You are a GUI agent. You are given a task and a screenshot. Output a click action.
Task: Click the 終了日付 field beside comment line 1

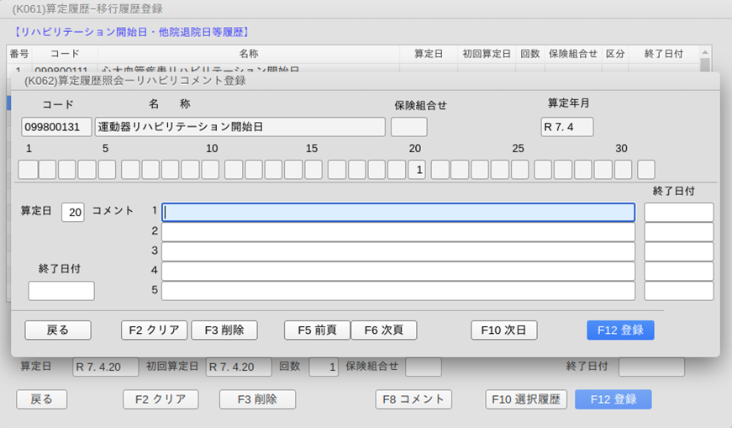point(678,212)
